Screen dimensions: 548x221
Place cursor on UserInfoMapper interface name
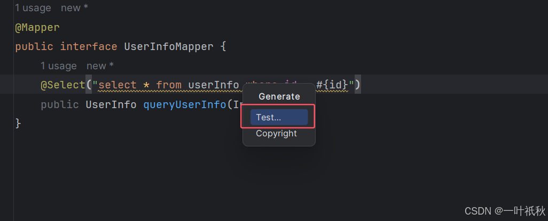(x=169, y=46)
